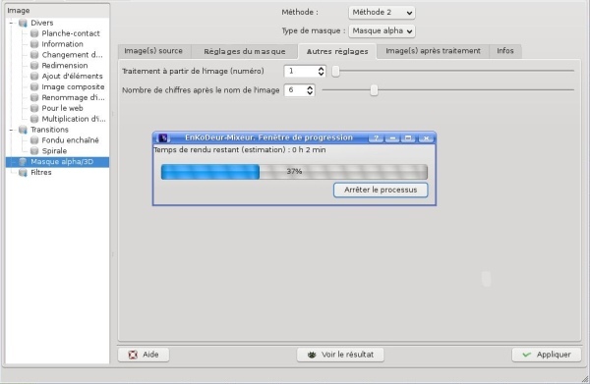Screen dimensions: 590x384
Task: Decrease the image number spinbox value
Action: pos(321,74)
